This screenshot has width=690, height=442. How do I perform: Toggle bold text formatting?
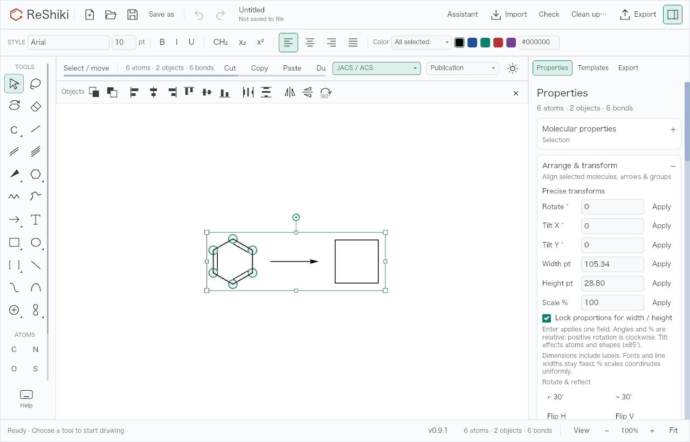click(162, 42)
